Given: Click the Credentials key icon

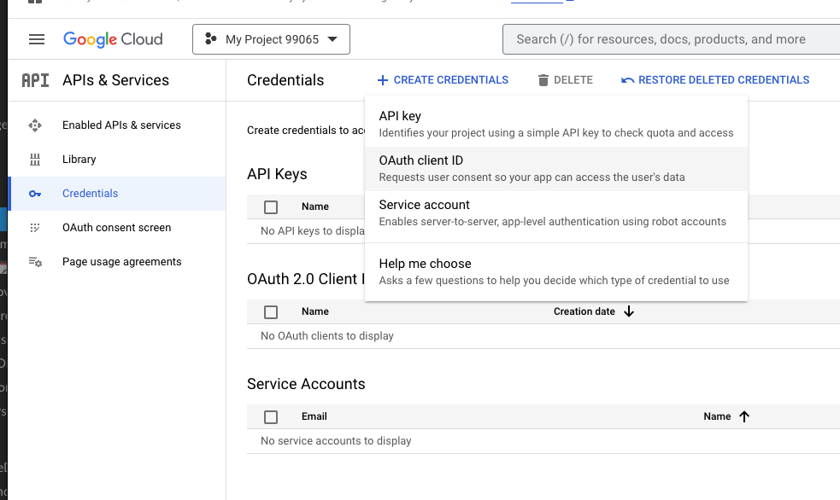Looking at the screenshot, I should [35, 194].
